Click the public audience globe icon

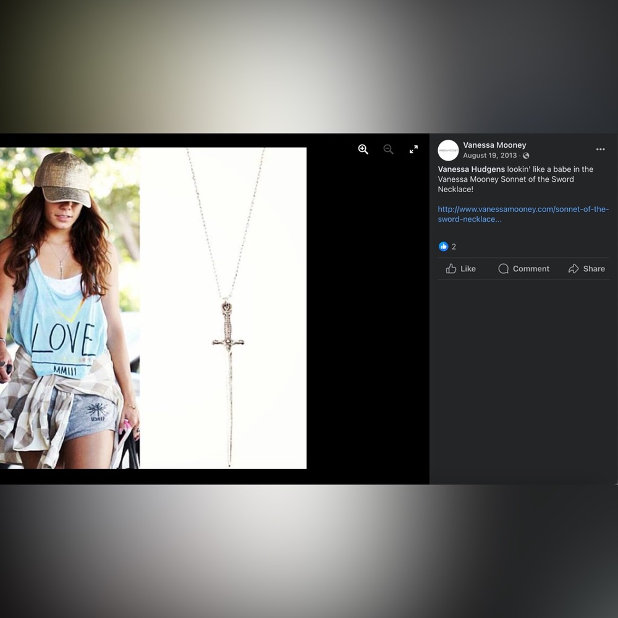[526, 156]
